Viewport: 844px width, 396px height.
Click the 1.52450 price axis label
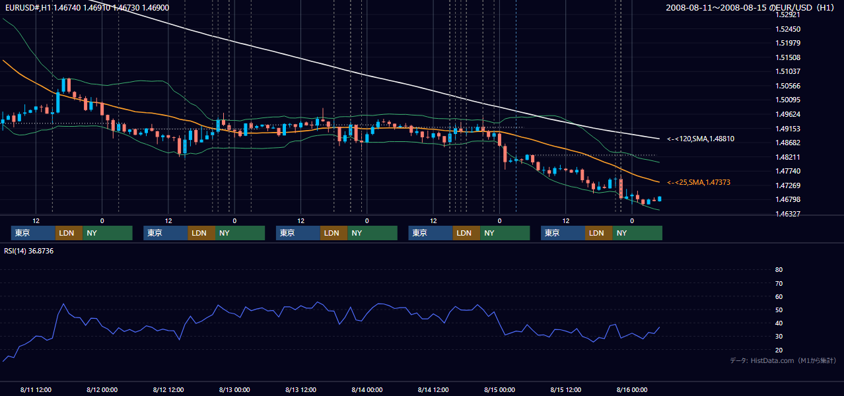click(x=788, y=29)
